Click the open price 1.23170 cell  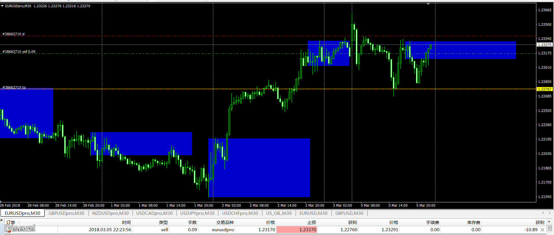(x=256, y=230)
